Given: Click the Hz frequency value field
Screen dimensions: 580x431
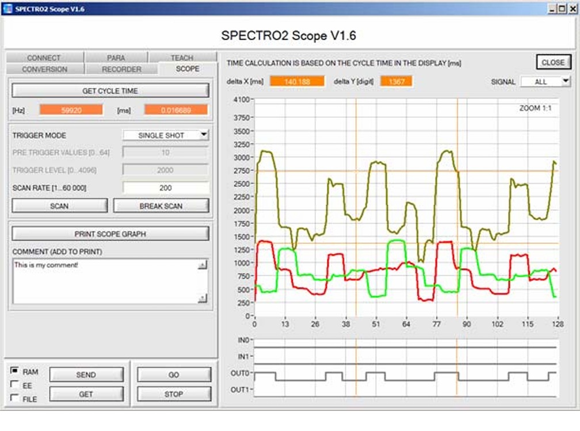Looking at the screenshot, I should coord(71,110).
